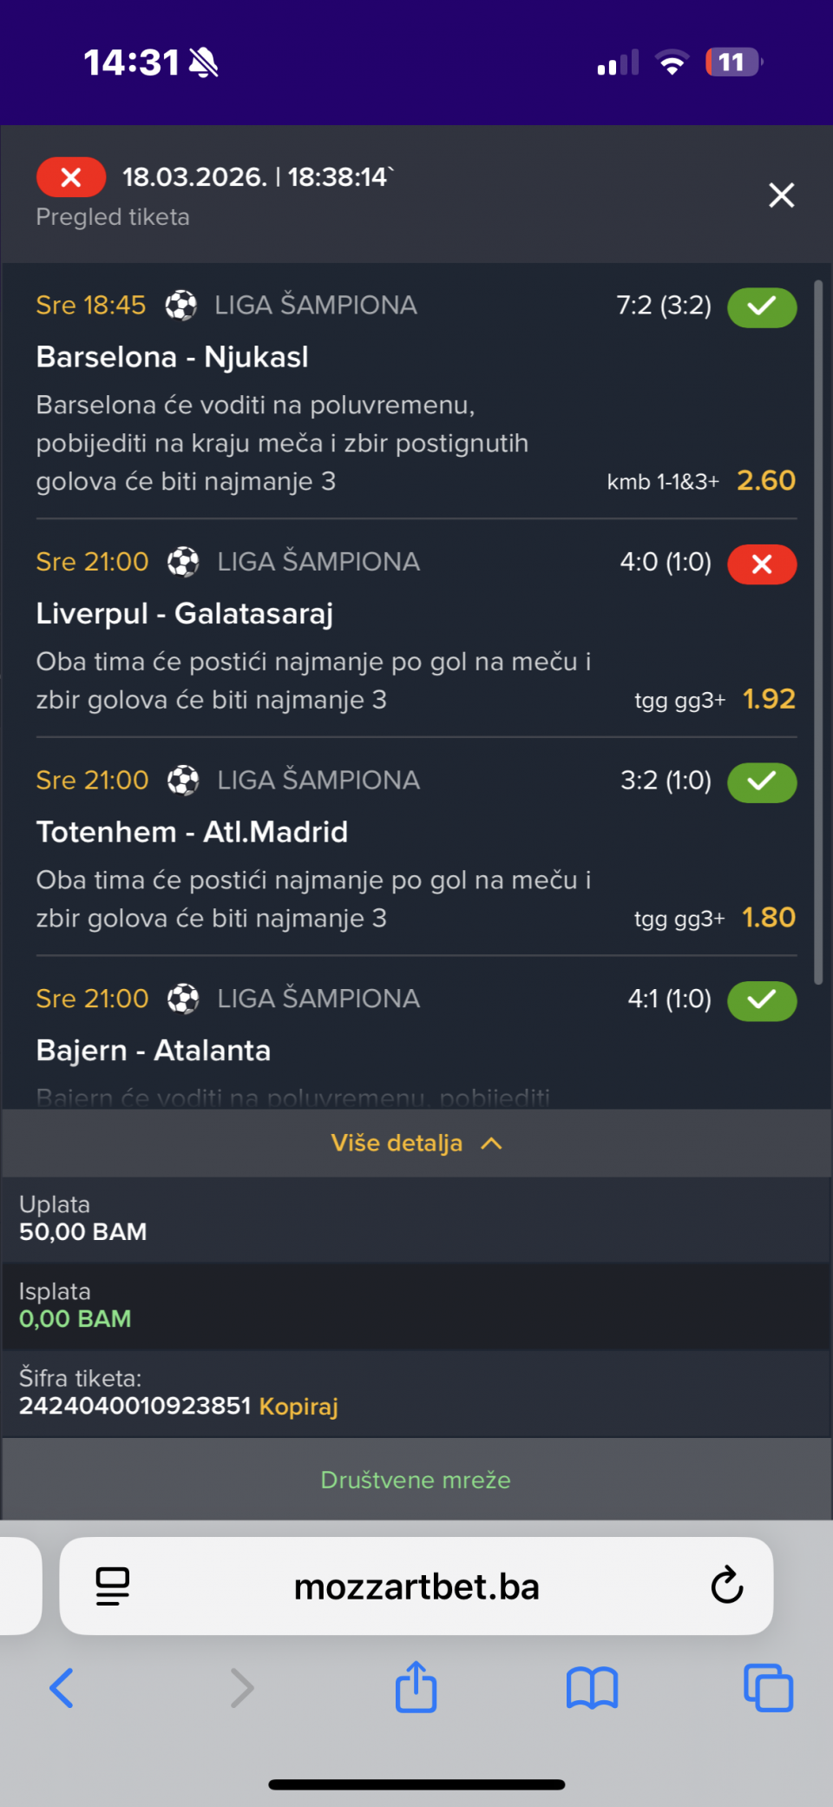This screenshot has width=833, height=1807.
Task: Click the ticket list scrollbar
Action: [817, 632]
